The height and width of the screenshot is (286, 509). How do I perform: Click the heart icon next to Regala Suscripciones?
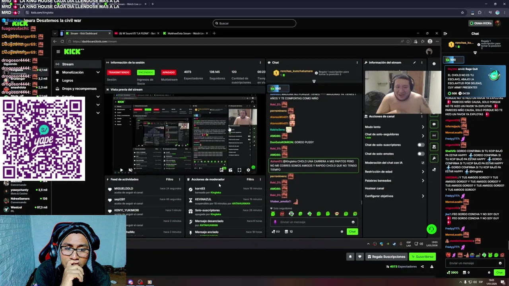pos(360,257)
